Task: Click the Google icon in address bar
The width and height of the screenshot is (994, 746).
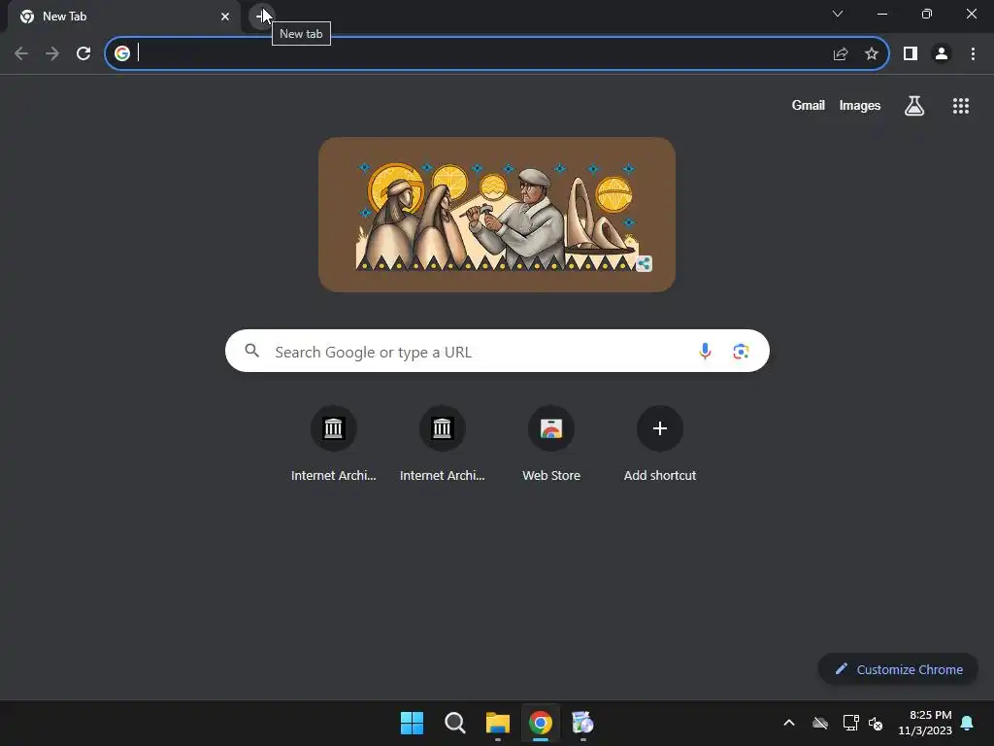Action: (x=122, y=53)
